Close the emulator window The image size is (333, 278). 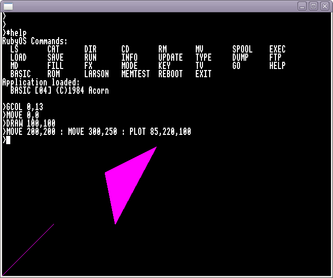(325, 6)
